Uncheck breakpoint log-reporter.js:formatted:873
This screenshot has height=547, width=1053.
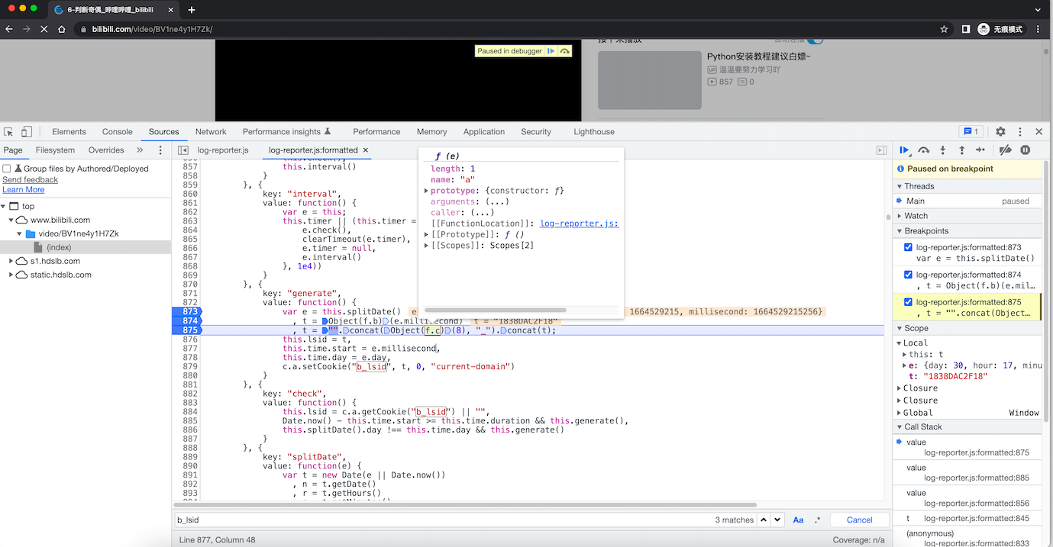908,247
